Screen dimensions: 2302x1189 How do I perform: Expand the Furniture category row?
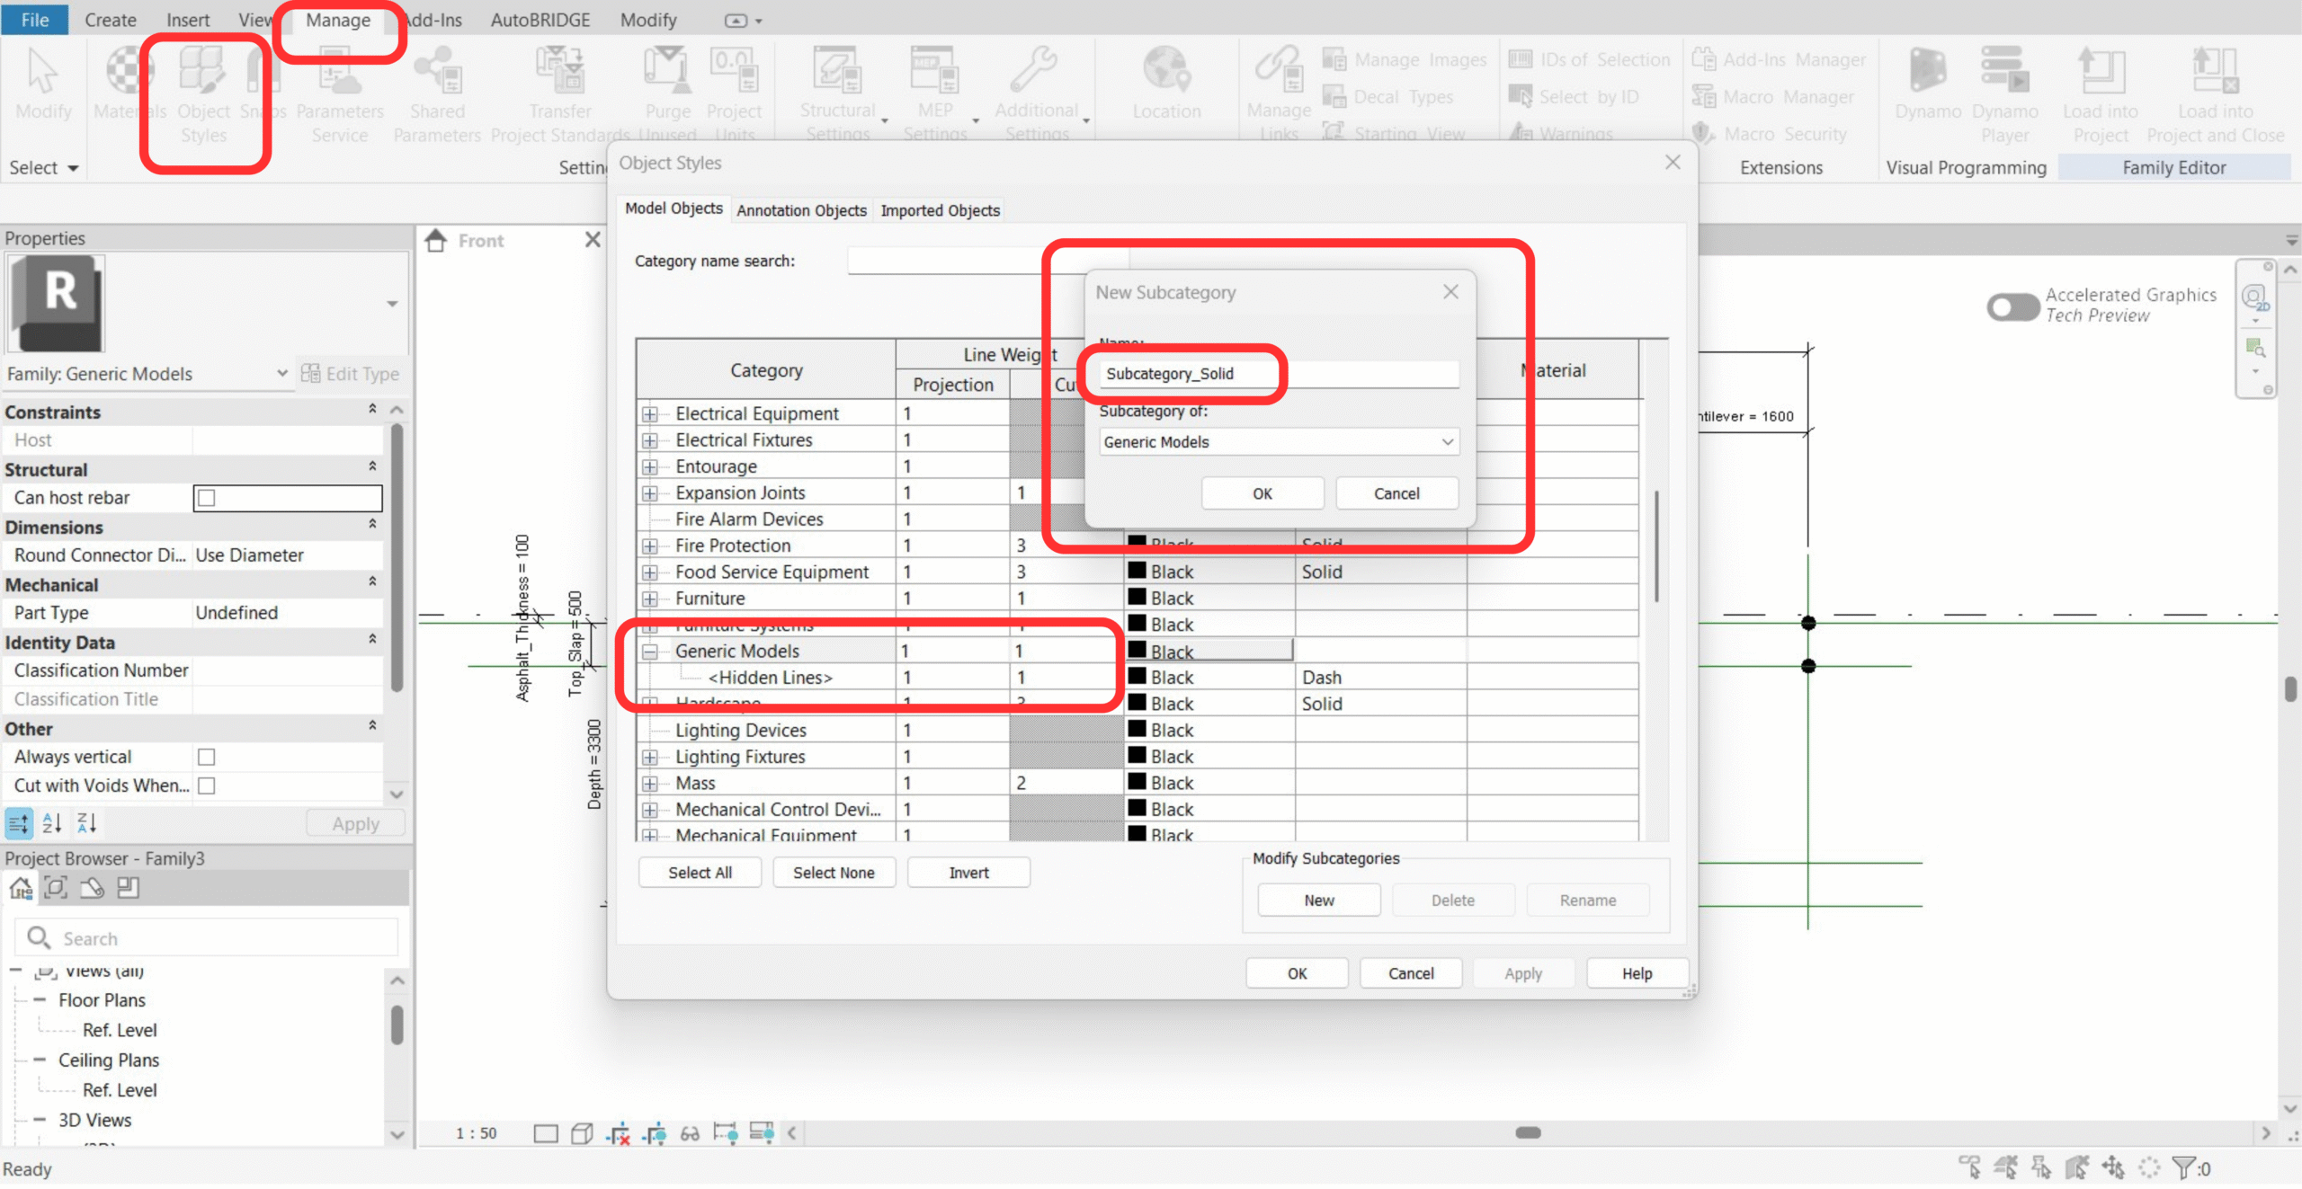pos(650,599)
